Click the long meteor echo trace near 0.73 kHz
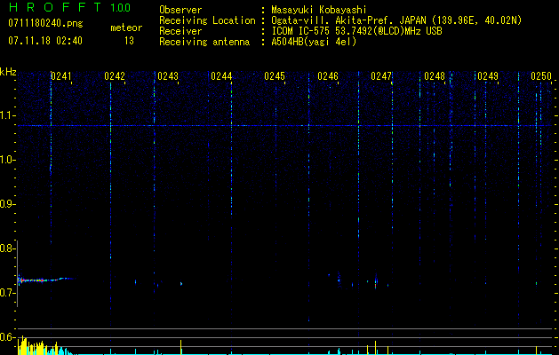This screenshot has height=355, width=559. (44, 280)
